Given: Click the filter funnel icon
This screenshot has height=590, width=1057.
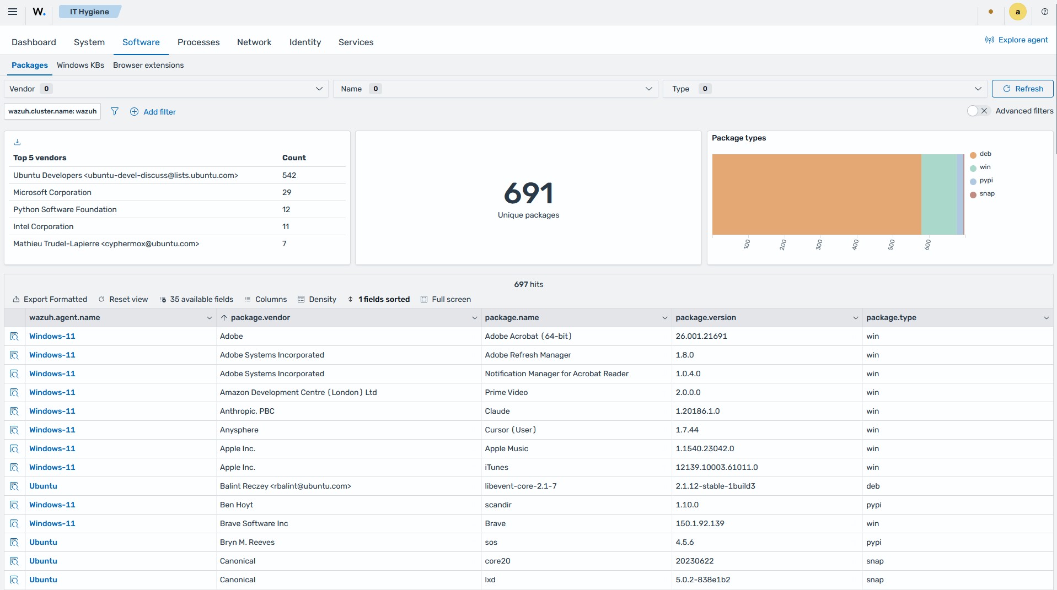Looking at the screenshot, I should [114, 111].
